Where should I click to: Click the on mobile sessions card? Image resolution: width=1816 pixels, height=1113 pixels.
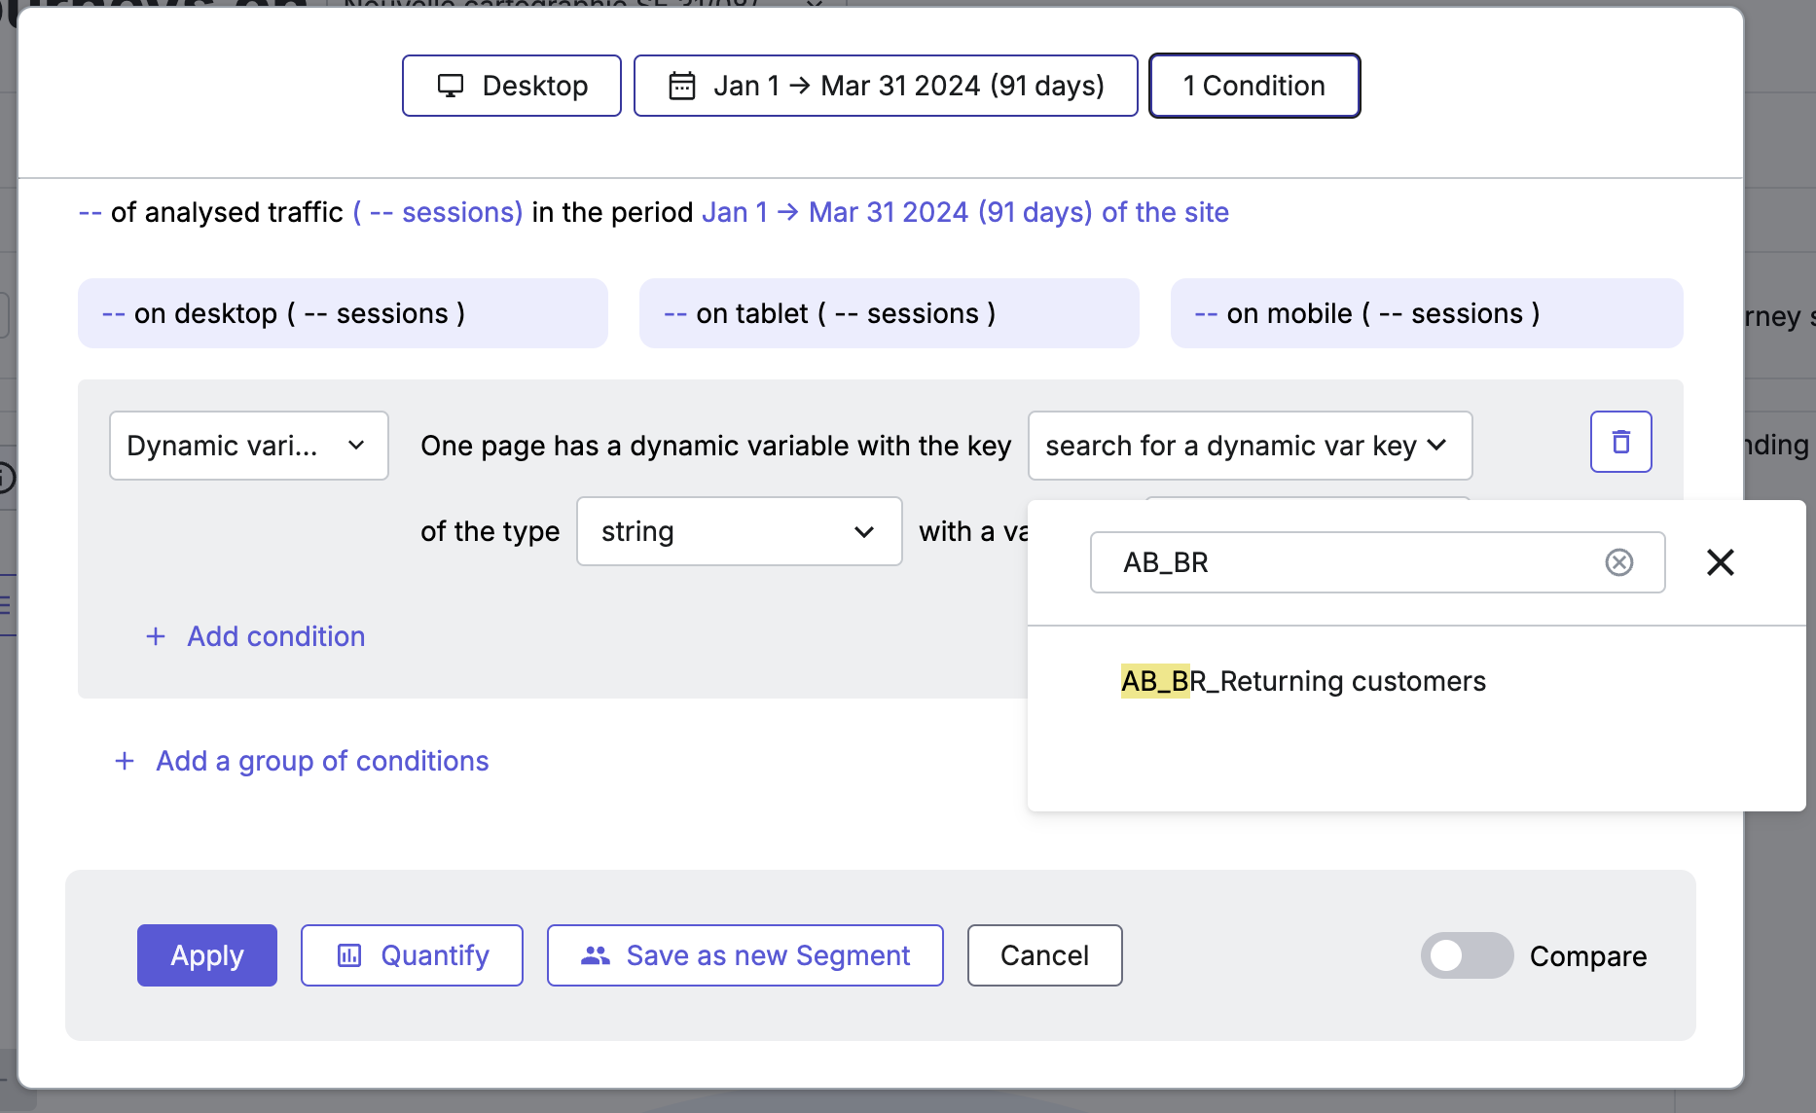[x=1427, y=313]
